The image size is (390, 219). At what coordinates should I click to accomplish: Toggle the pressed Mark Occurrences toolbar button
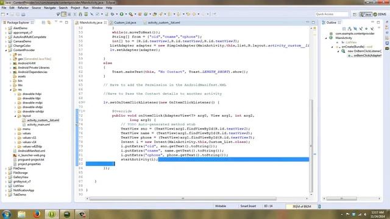tap(63, 14)
